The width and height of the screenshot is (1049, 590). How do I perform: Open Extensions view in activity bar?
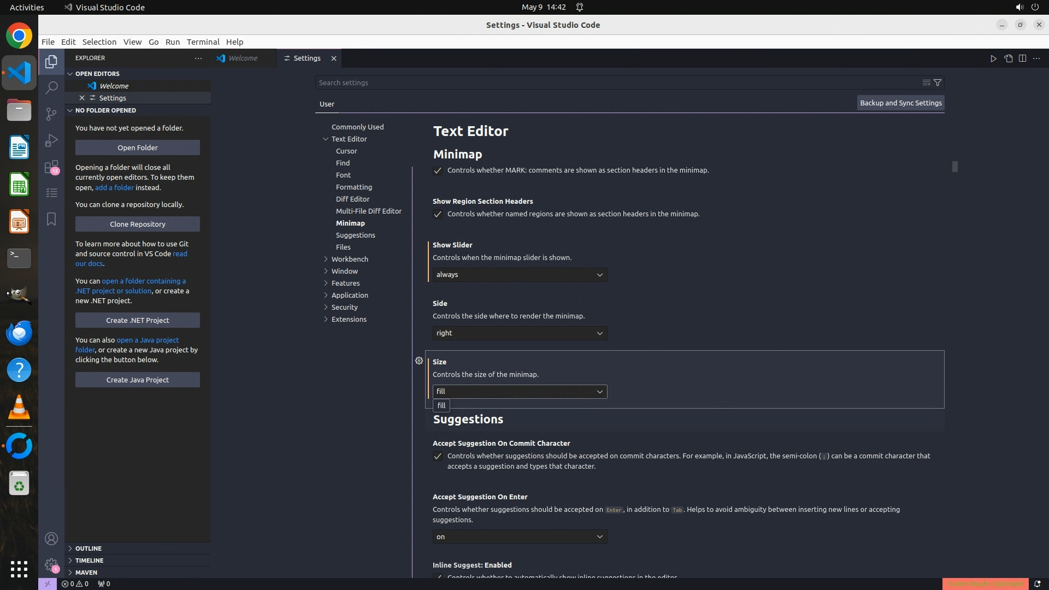[51, 167]
